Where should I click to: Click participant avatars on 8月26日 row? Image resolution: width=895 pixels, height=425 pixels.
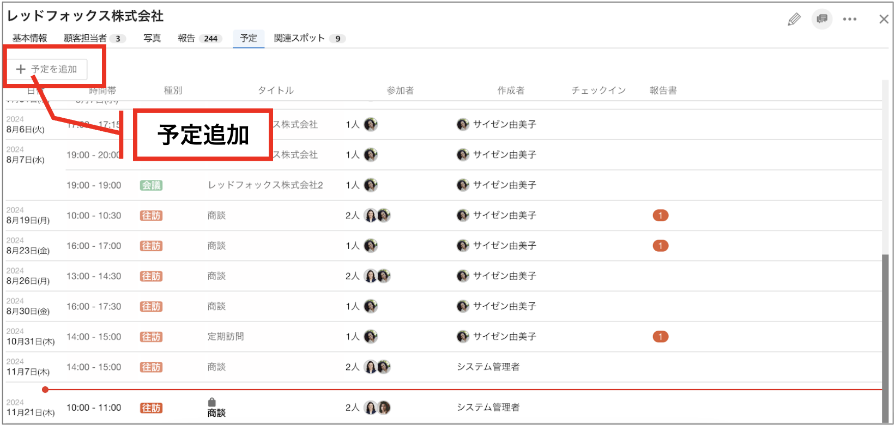(x=377, y=276)
